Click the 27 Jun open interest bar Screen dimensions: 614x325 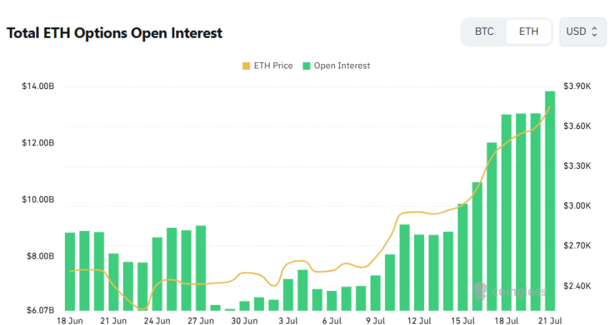201,268
